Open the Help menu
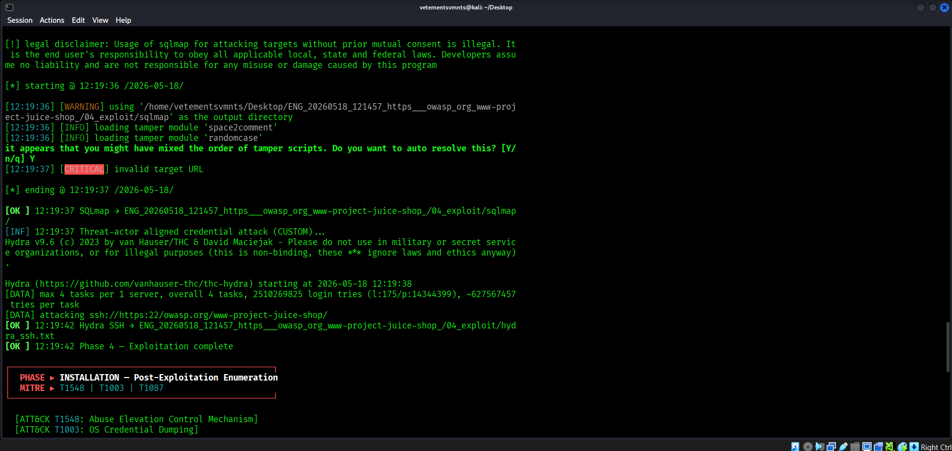952x451 pixels. (124, 20)
